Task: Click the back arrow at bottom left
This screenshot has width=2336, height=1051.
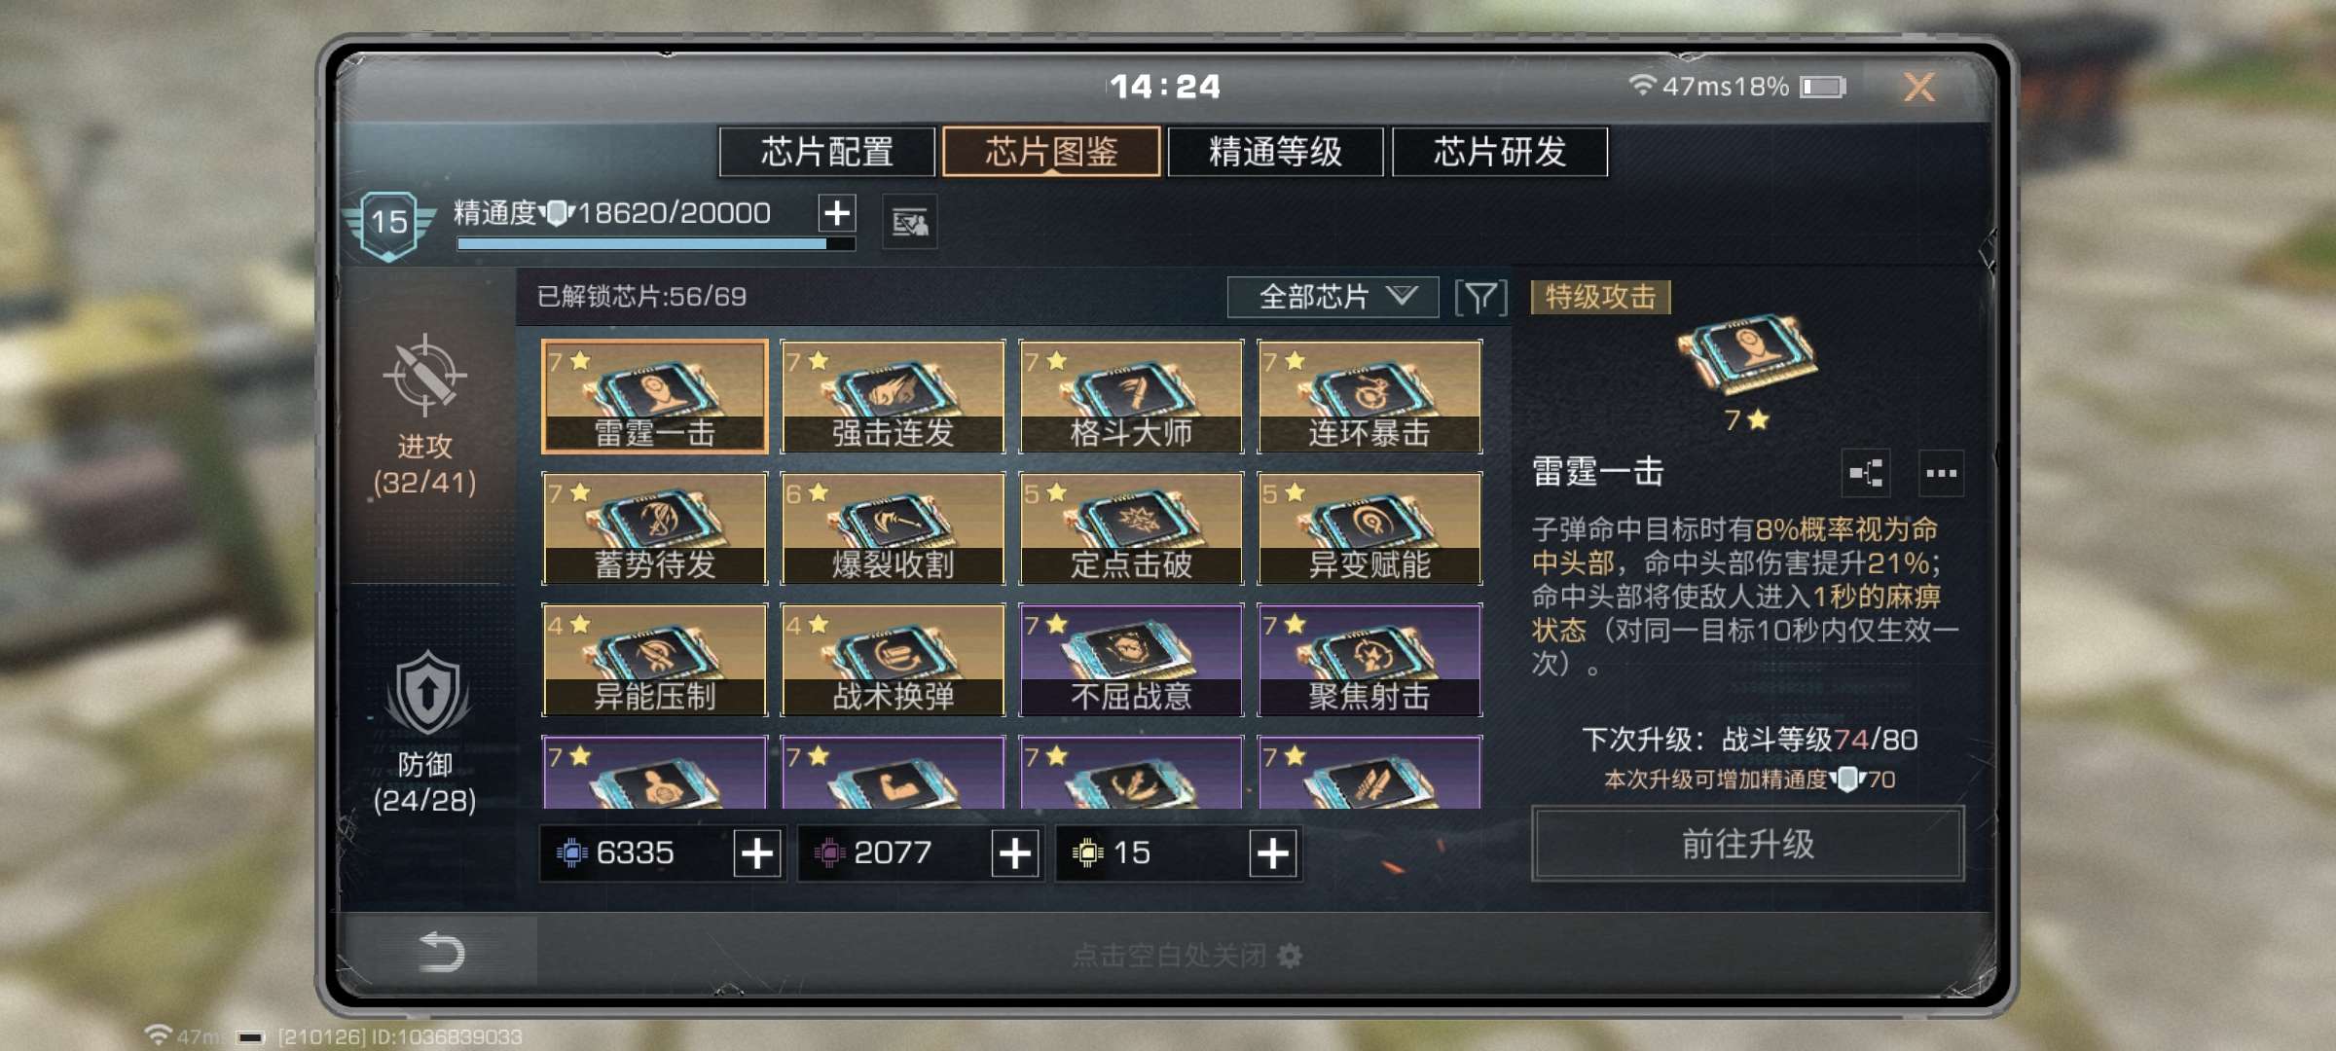Action: 441,952
